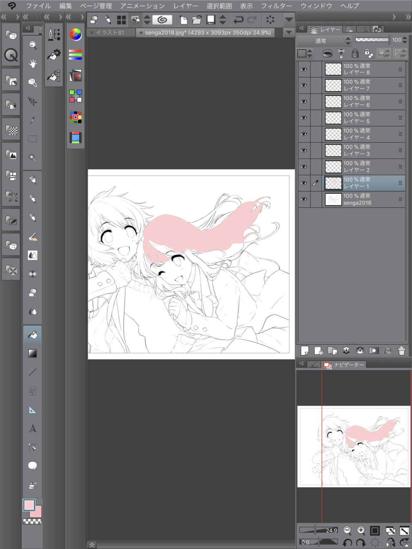Delete layer with the trash icon
The width and height of the screenshot is (412, 549).
tap(401, 351)
